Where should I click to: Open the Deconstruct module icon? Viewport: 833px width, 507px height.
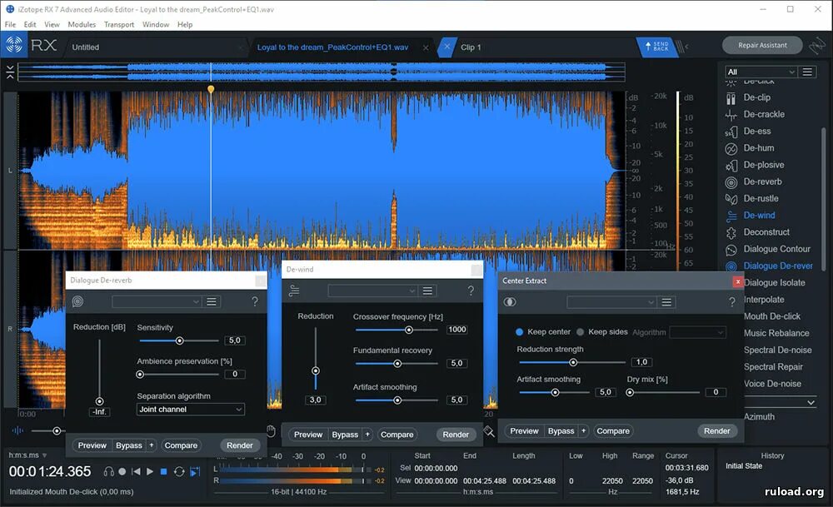tap(731, 232)
